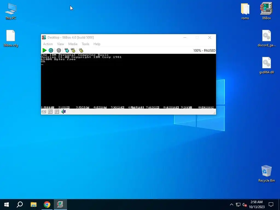Open the taskbar clock and date
Viewport: 280px width, 210px height.
click(x=256, y=205)
